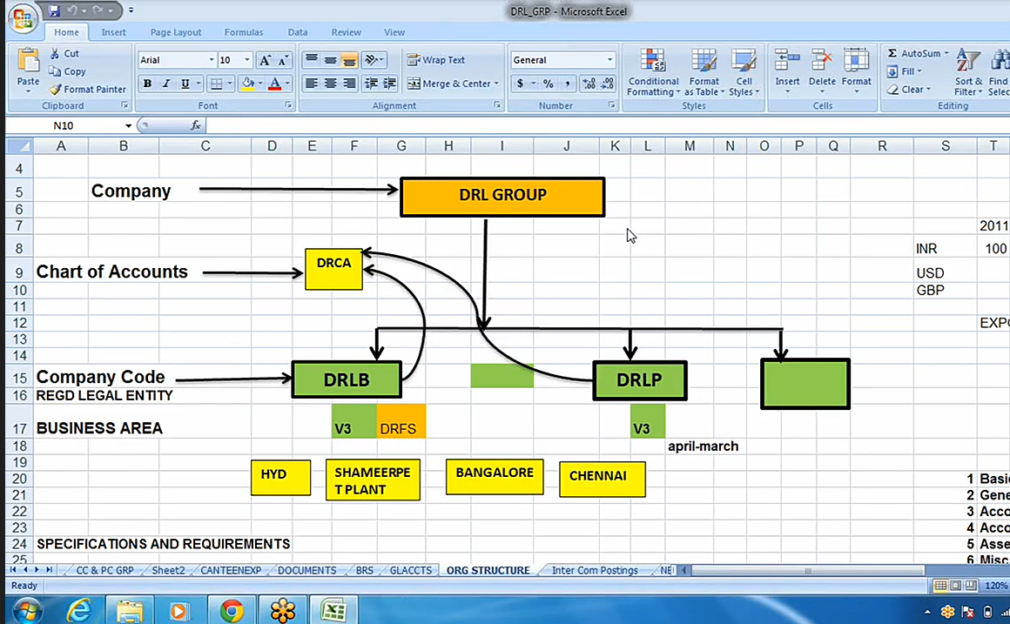Toggle Middle Align vertical alignment
The width and height of the screenshot is (1010, 624).
click(x=331, y=60)
